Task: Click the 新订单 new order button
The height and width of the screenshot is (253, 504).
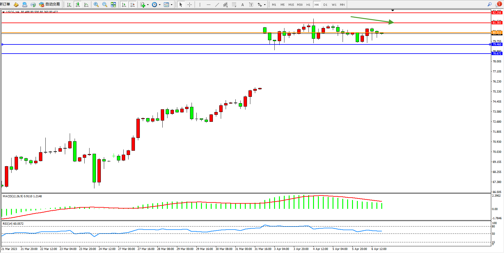Action: click(5, 4)
